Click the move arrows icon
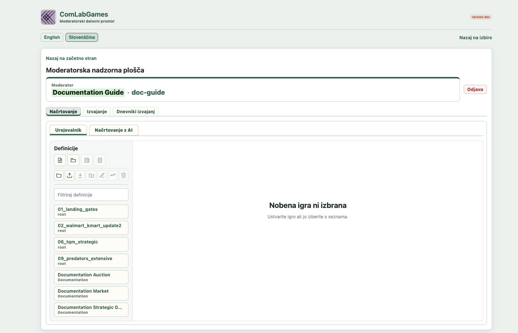 pyautogui.click(x=113, y=175)
